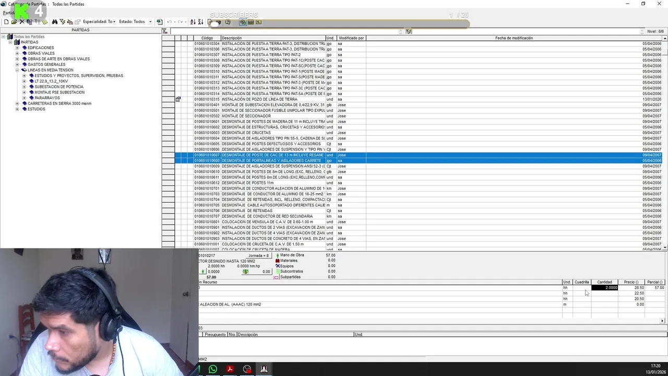
Task: Select the Cantidad cell showing 2.0000
Action: pos(604,288)
